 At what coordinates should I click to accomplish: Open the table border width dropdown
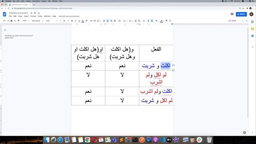click(x=166, y=21)
